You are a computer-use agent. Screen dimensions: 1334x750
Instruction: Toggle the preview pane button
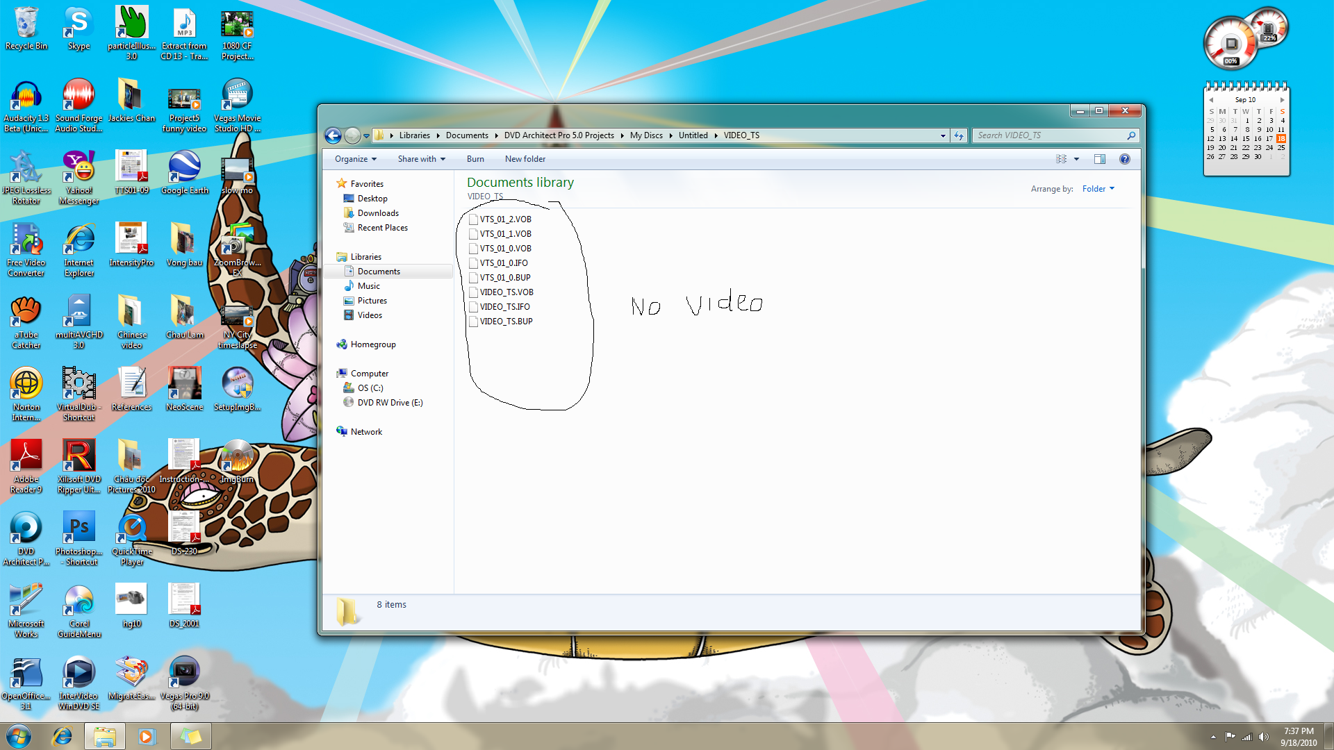[x=1099, y=159]
